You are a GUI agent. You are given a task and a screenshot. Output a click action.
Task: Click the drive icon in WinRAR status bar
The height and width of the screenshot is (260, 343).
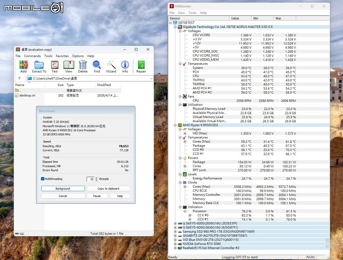click(17, 234)
